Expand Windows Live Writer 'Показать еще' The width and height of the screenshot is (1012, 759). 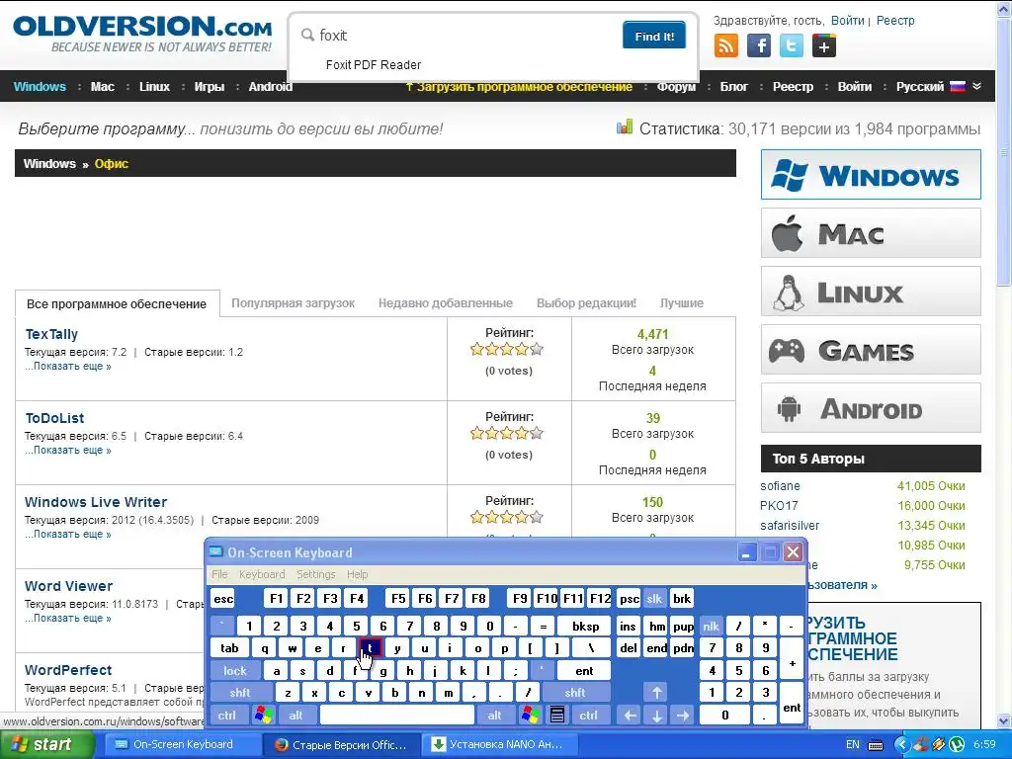click(68, 534)
